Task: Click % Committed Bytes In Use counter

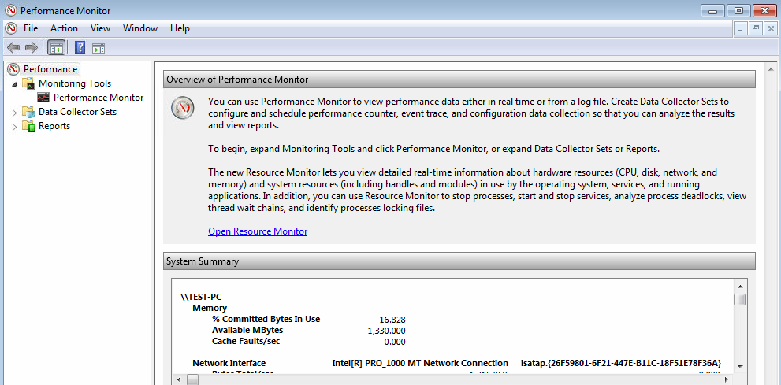Action: pyautogui.click(x=266, y=320)
